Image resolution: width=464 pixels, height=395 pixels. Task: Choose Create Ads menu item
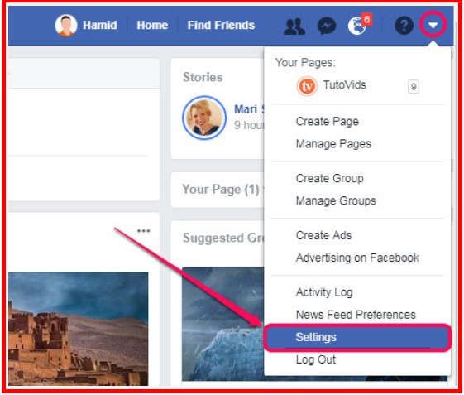tap(323, 235)
